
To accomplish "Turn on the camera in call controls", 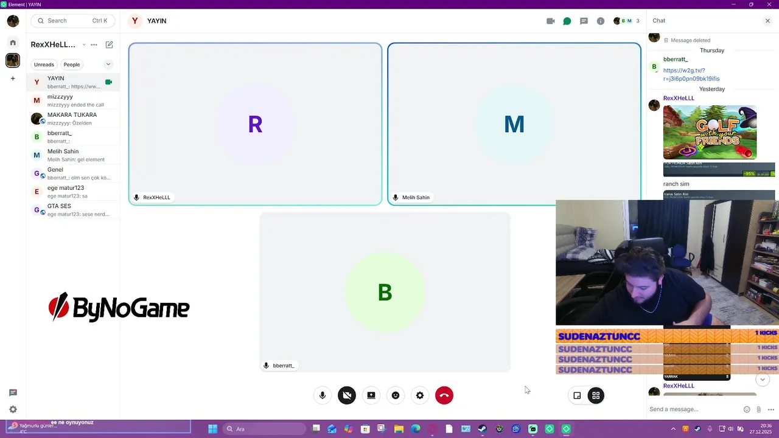I will 347,395.
